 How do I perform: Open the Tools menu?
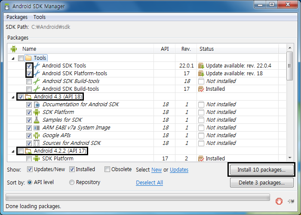(x=40, y=17)
